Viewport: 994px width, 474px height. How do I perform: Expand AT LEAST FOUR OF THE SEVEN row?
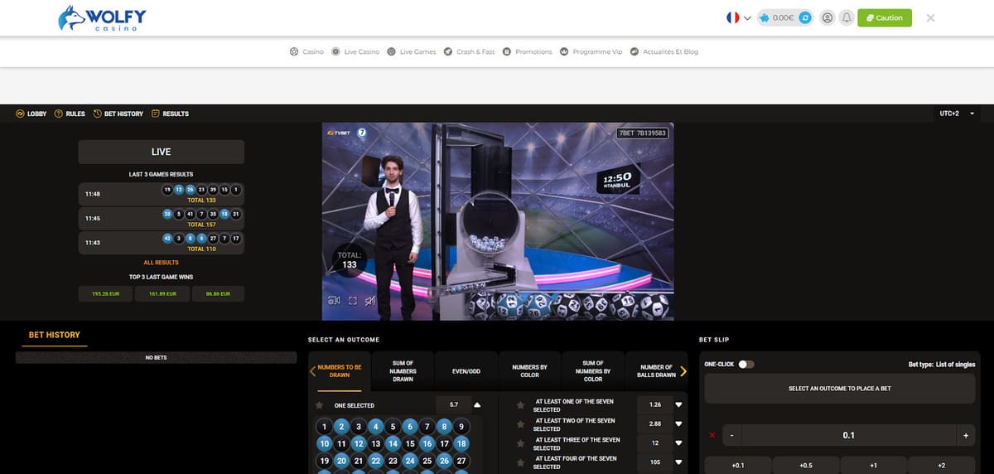(x=678, y=462)
